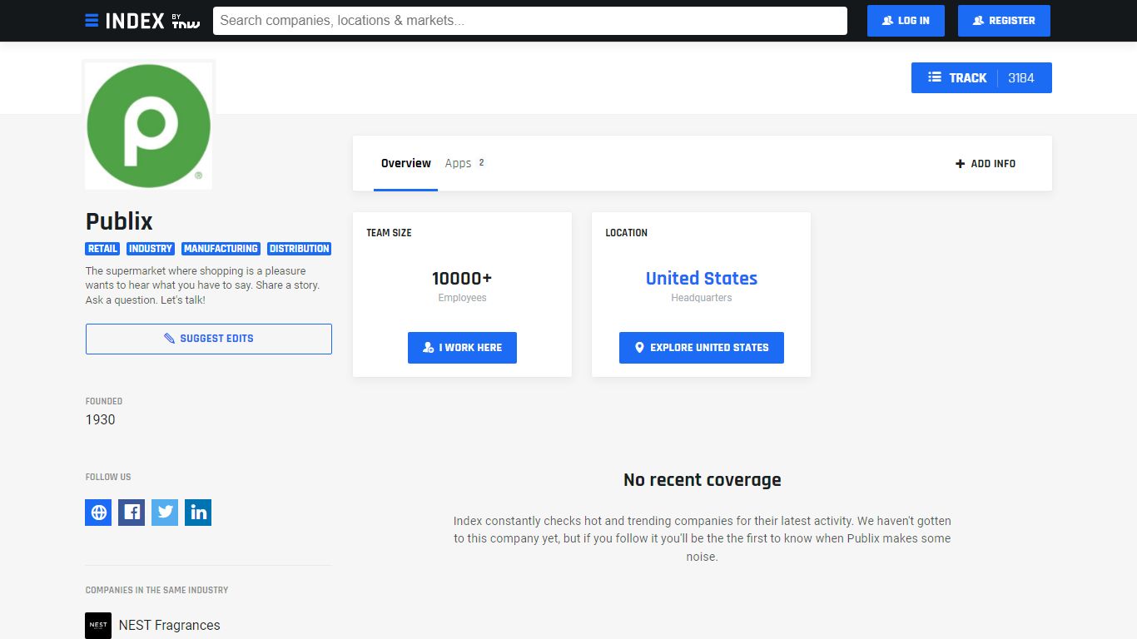Click the 10000+ employees value
This screenshot has width=1137, height=639.
coord(462,278)
